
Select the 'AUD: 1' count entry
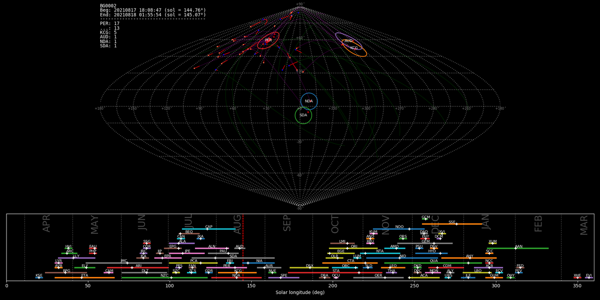[x=108, y=37]
